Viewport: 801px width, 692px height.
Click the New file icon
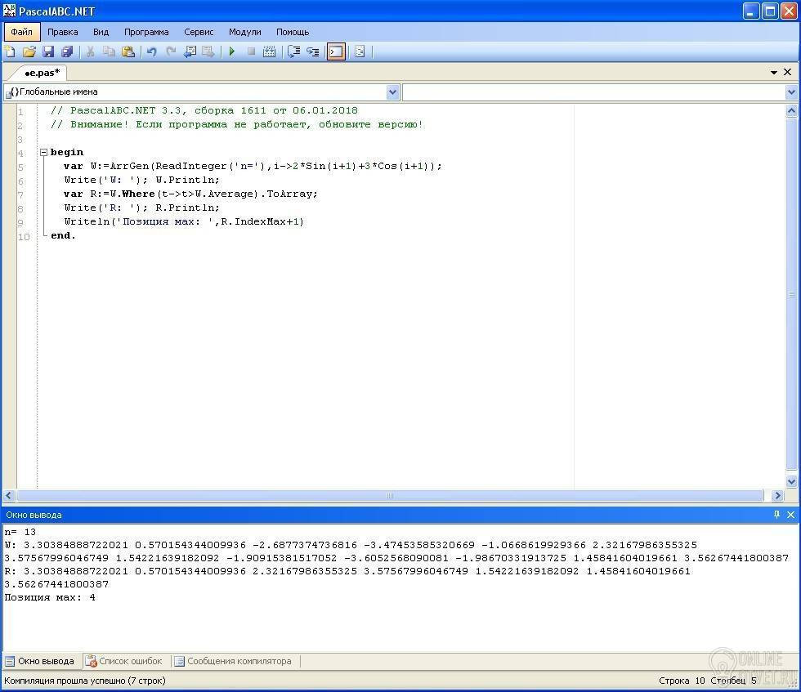10,51
